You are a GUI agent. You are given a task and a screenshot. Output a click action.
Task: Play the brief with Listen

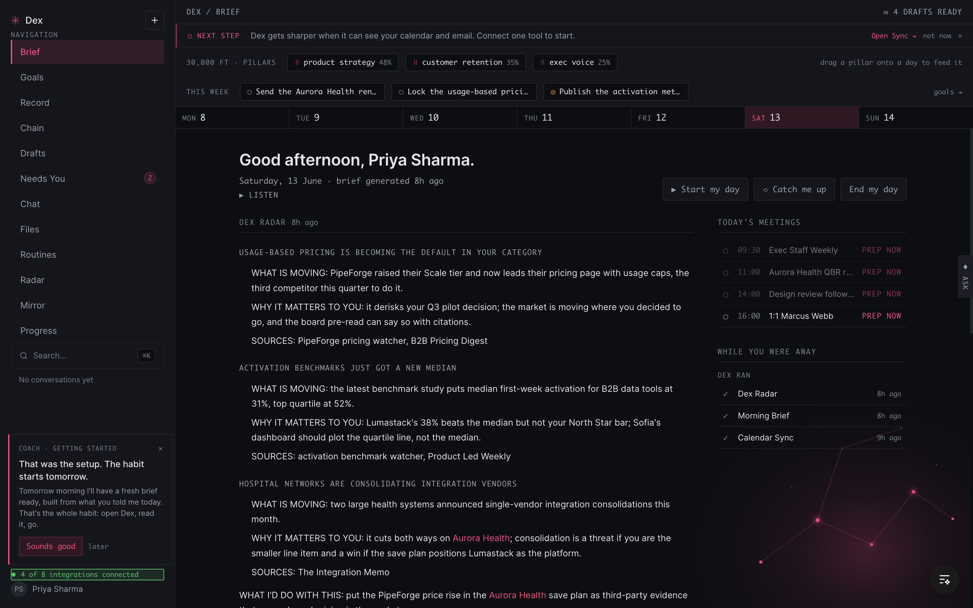tap(258, 195)
